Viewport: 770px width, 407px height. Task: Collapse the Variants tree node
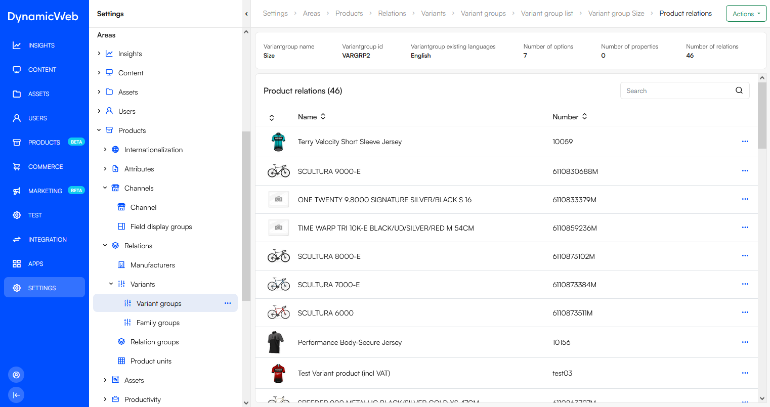pos(111,284)
